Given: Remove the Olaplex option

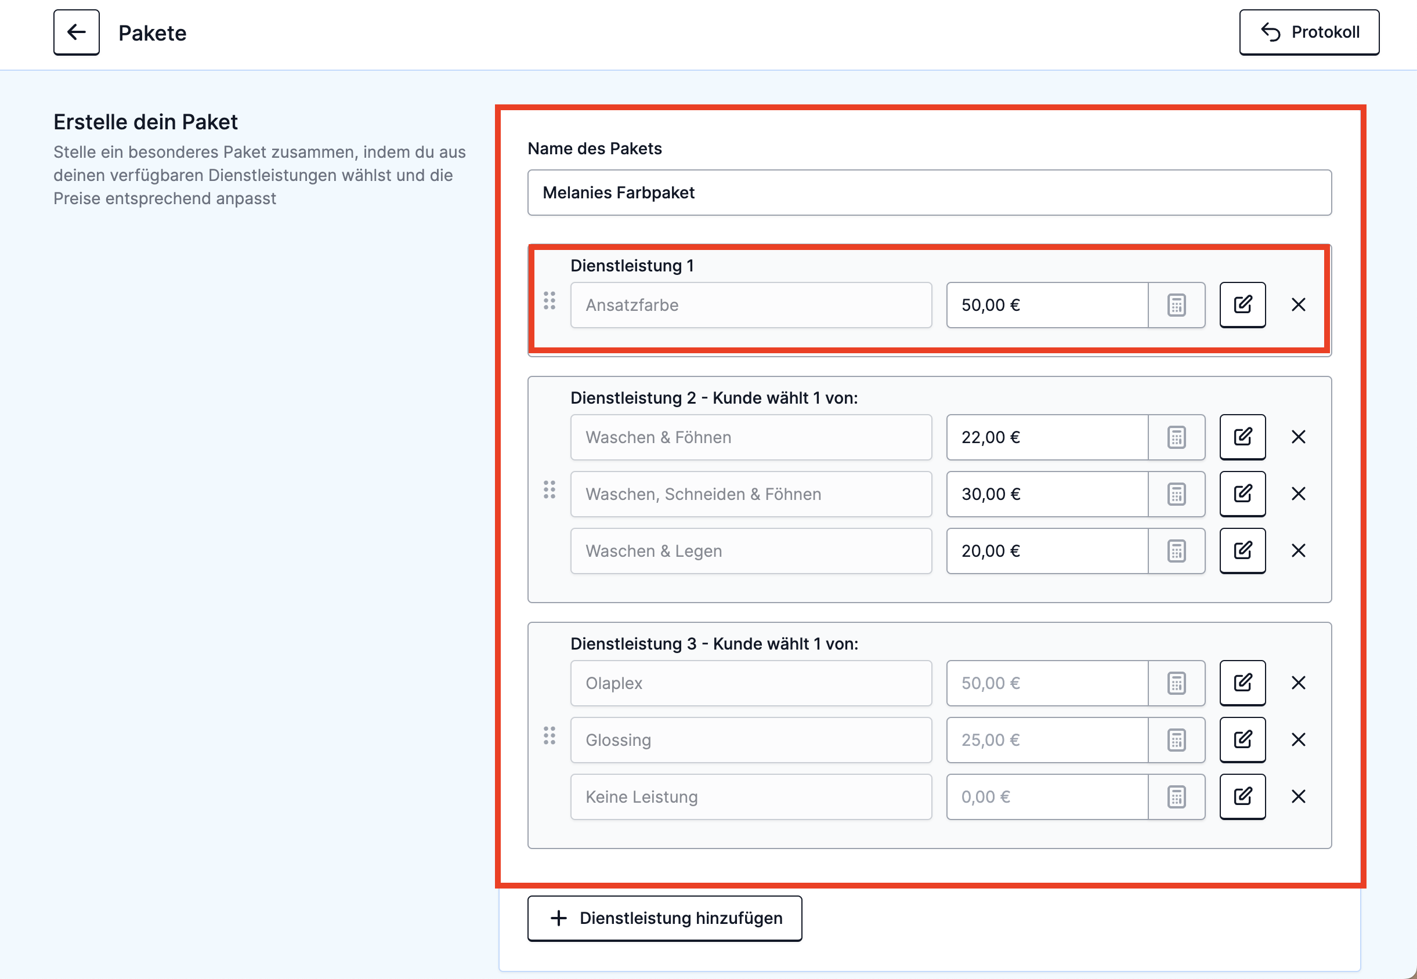Looking at the screenshot, I should (x=1299, y=683).
